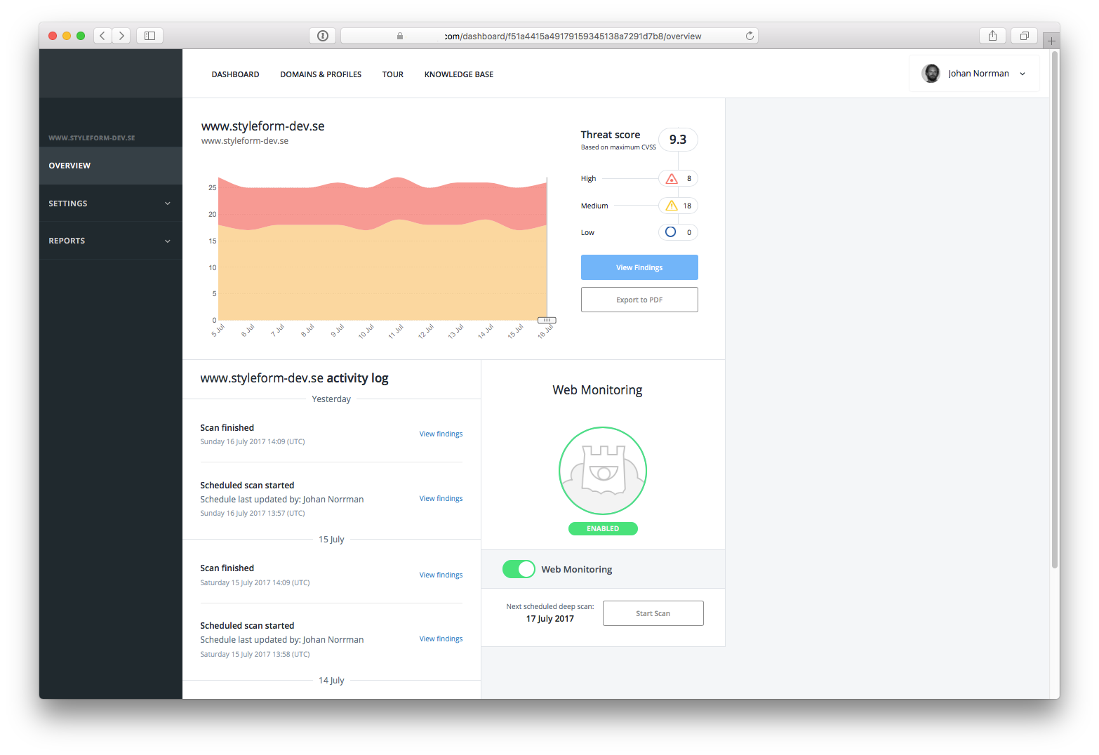Screen dimensions: 1099x755
Task: Click the Low severity blue circle icon
Action: click(671, 232)
